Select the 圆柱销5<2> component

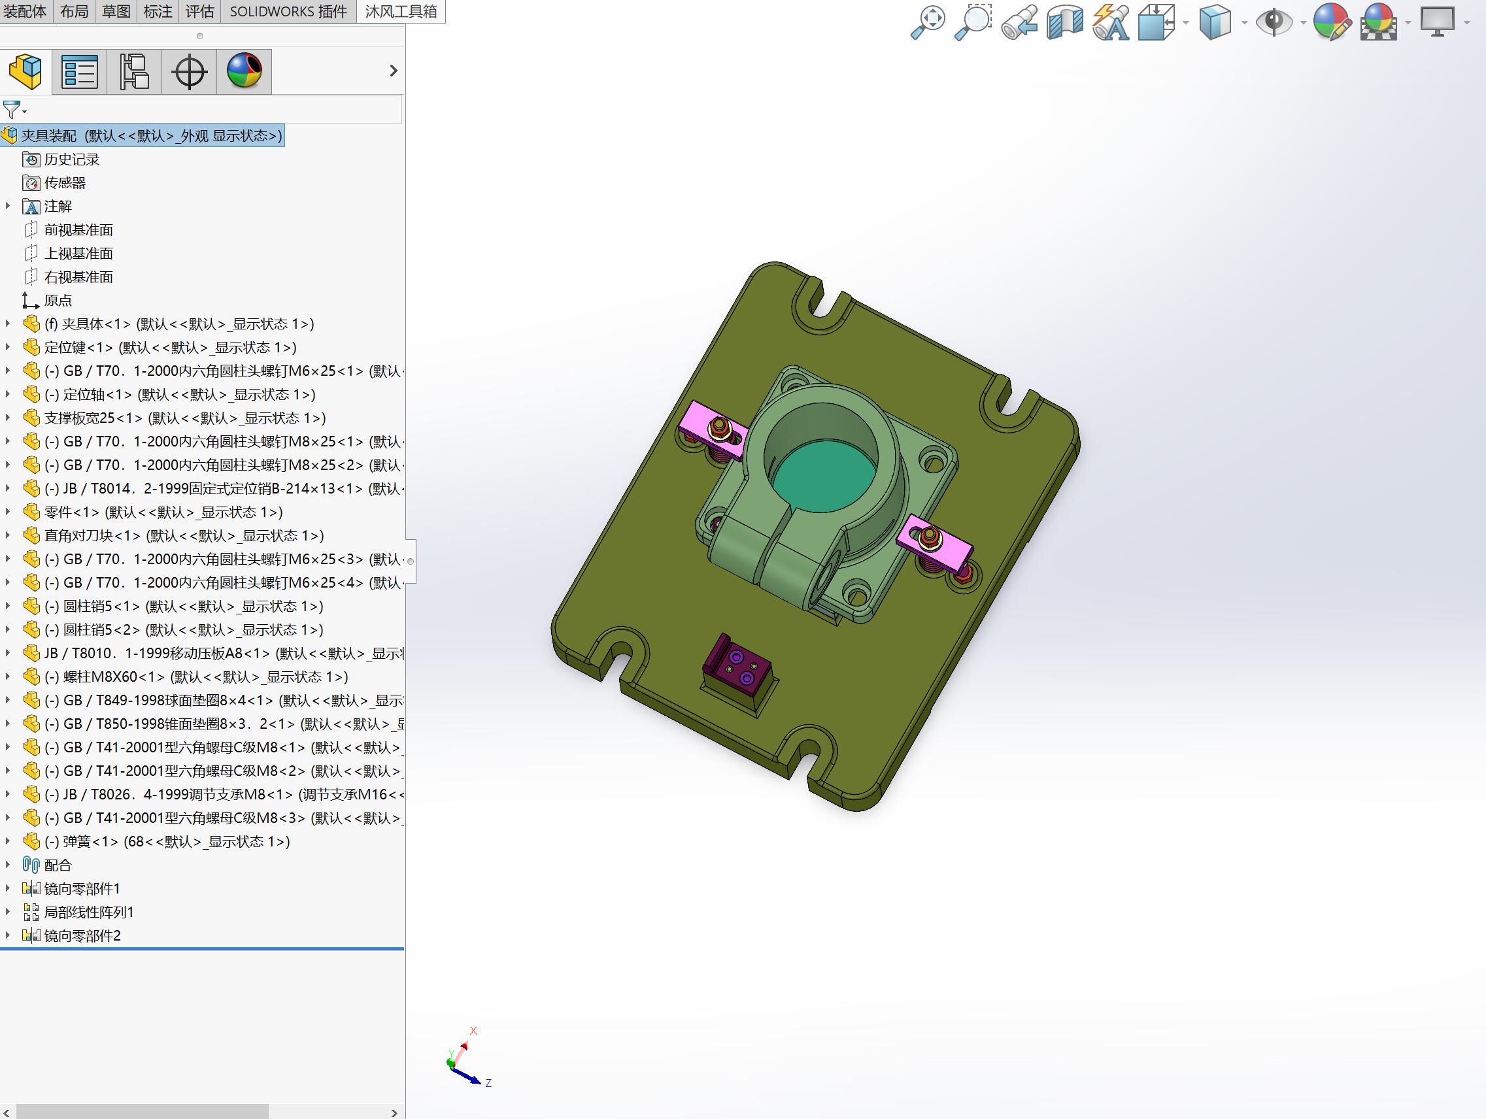[x=173, y=629]
